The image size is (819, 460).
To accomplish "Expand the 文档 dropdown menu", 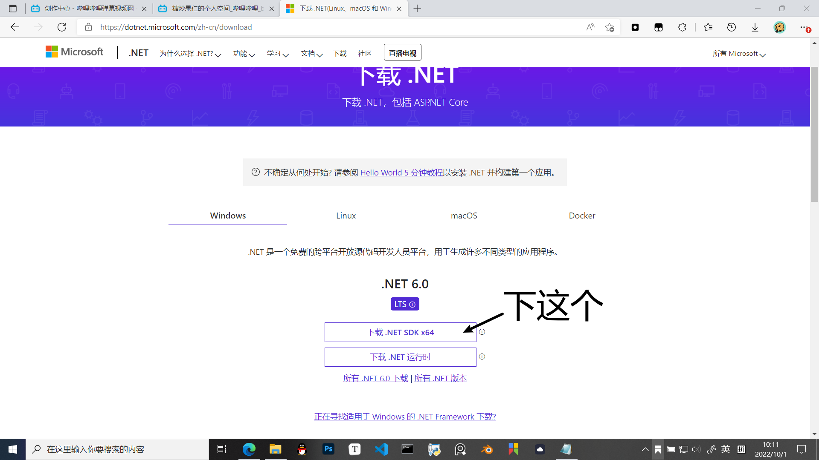I will pyautogui.click(x=311, y=54).
